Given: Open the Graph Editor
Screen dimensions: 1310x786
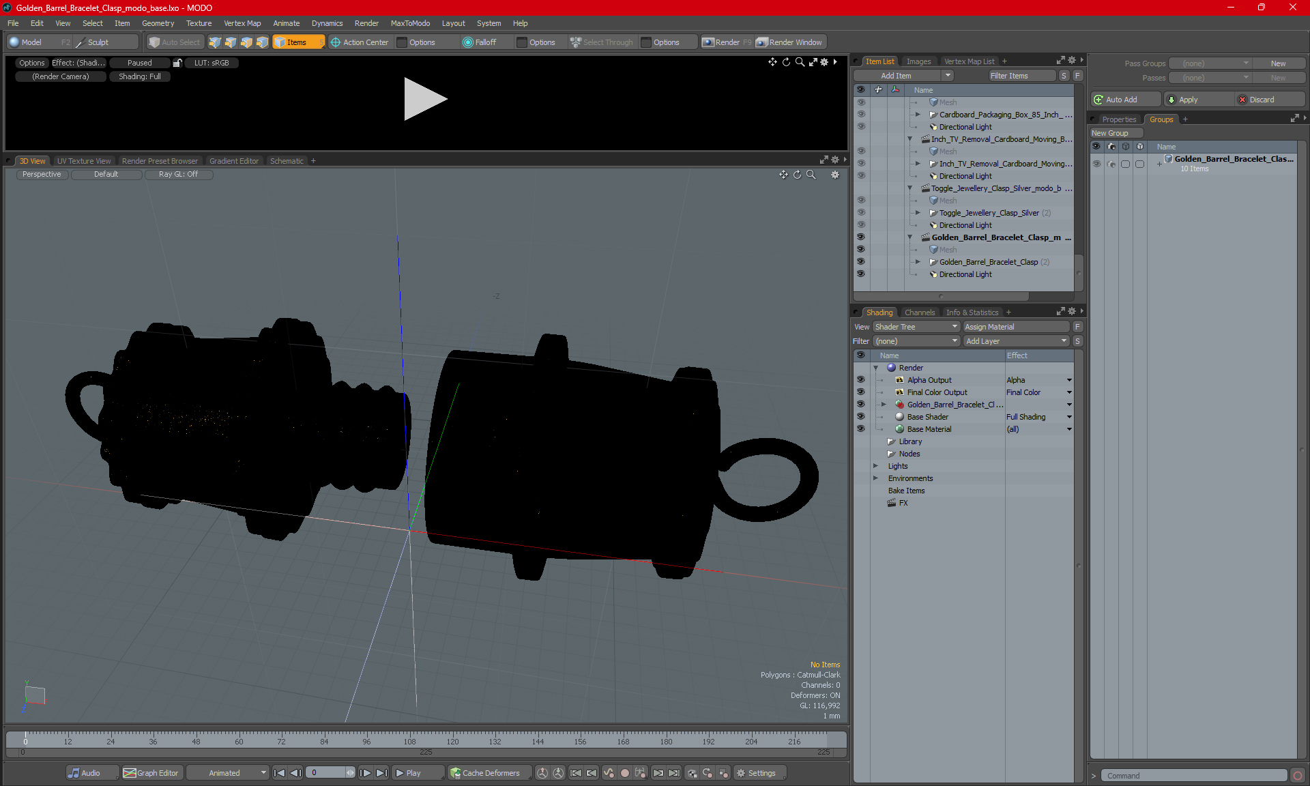Looking at the screenshot, I should pyautogui.click(x=151, y=773).
